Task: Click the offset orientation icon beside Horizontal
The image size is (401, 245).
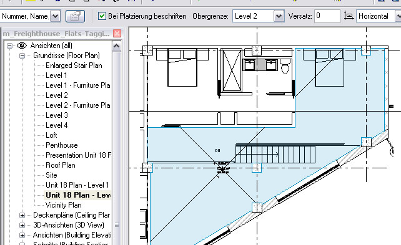Action: (349, 16)
